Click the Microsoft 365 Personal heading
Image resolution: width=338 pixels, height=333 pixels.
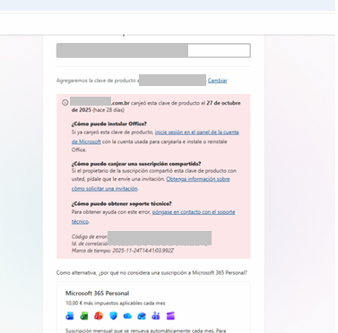98,294
